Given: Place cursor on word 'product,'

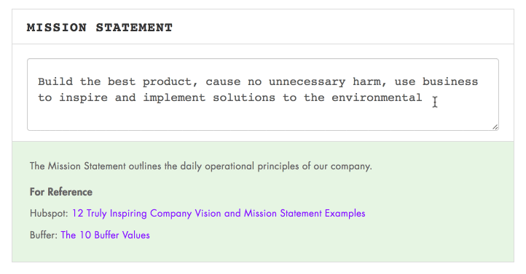Looking at the screenshot, I should tap(170, 82).
